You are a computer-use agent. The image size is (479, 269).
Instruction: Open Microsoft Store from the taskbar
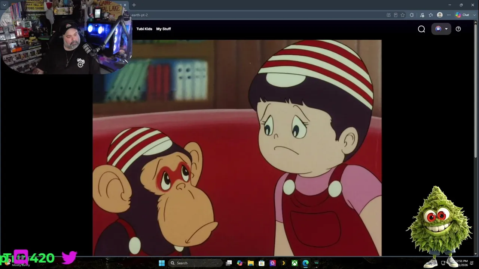262,263
